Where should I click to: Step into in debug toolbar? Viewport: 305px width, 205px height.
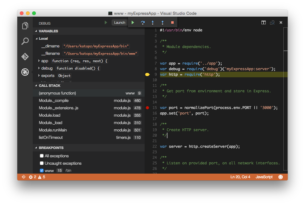[x=153, y=22]
